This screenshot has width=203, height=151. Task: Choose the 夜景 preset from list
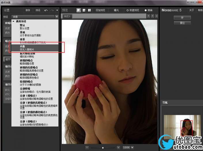(22, 39)
